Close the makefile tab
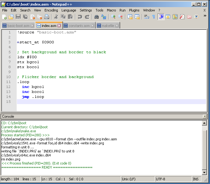The image size is (210, 184). point(117,26)
